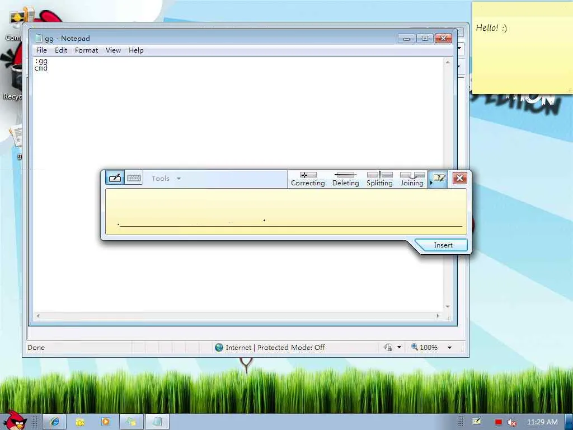The width and height of the screenshot is (573, 430).
Task: Show the Splitting gesture demo
Action: click(x=379, y=179)
